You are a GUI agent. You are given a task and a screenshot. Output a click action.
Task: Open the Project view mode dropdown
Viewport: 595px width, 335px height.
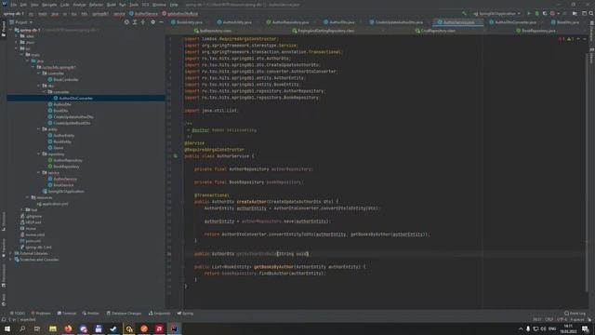(x=20, y=22)
